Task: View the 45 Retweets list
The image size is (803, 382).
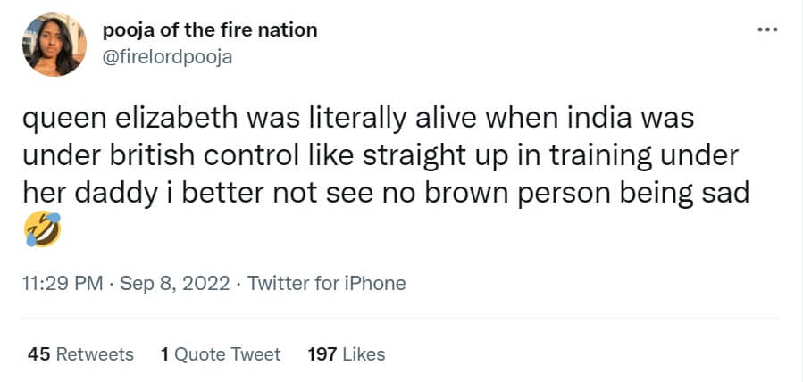Action: (x=80, y=354)
